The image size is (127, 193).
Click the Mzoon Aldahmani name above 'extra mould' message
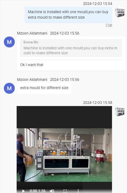click(32, 80)
